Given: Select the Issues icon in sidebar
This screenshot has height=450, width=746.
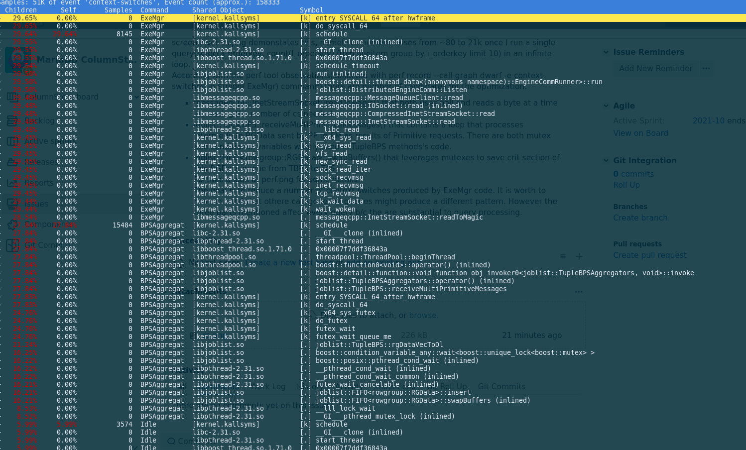Looking at the screenshot, I should coord(12,203).
